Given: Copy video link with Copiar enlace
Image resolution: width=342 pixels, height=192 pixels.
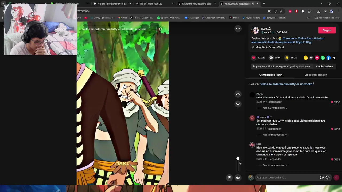Looking at the screenshot, I should click(x=324, y=66).
